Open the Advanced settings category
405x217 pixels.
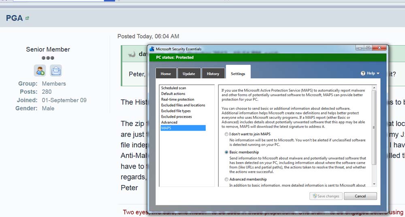(169, 122)
